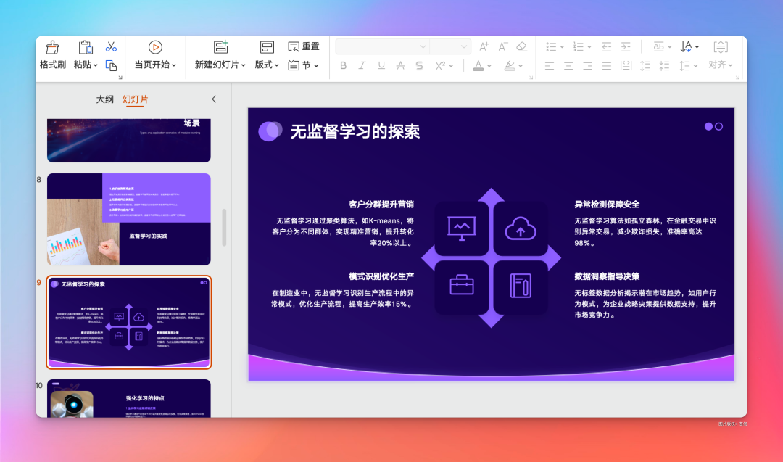Expand the 新建幻灯片 dropdown arrow

point(243,65)
